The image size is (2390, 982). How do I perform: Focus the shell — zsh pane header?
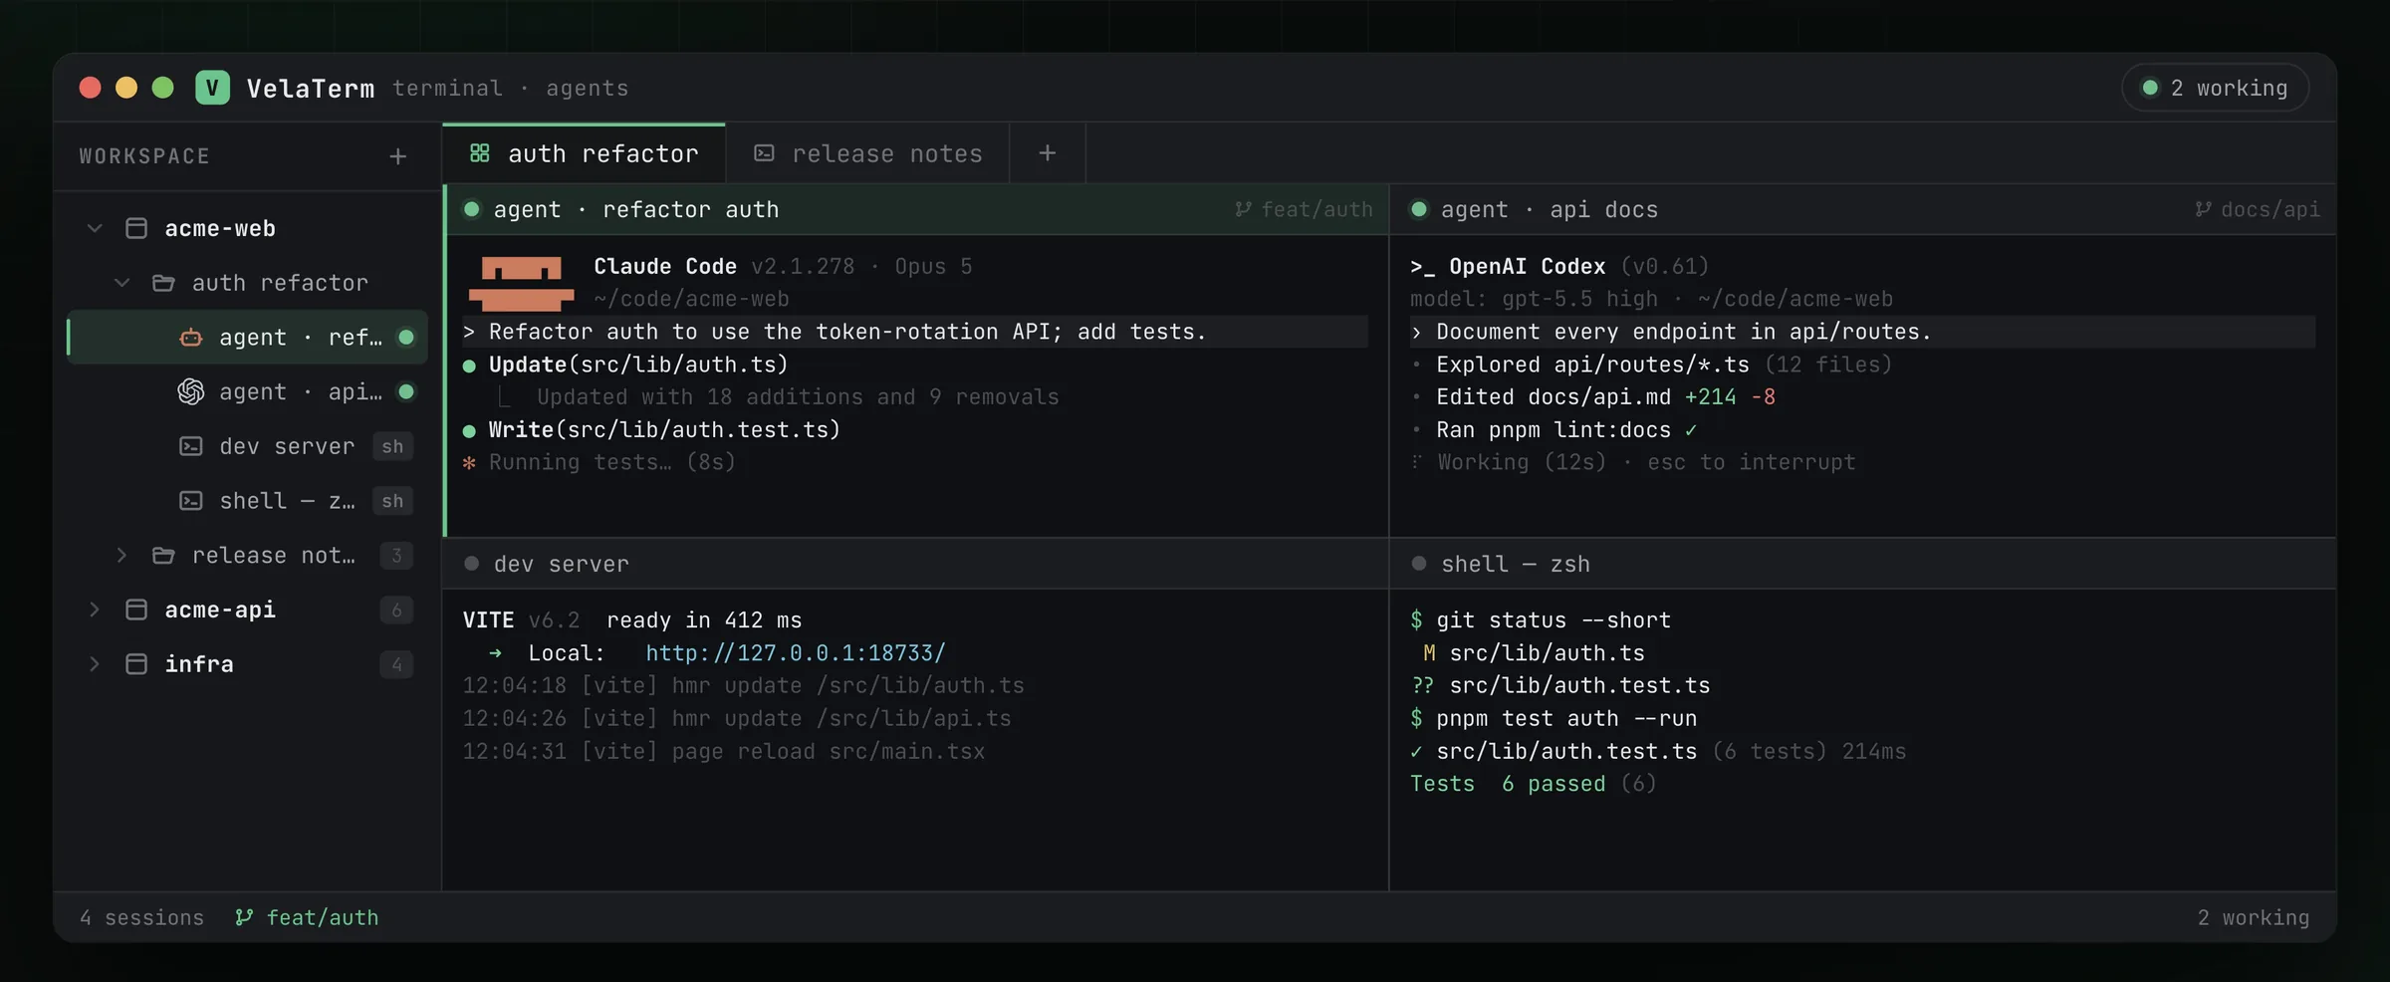[x=1863, y=564]
